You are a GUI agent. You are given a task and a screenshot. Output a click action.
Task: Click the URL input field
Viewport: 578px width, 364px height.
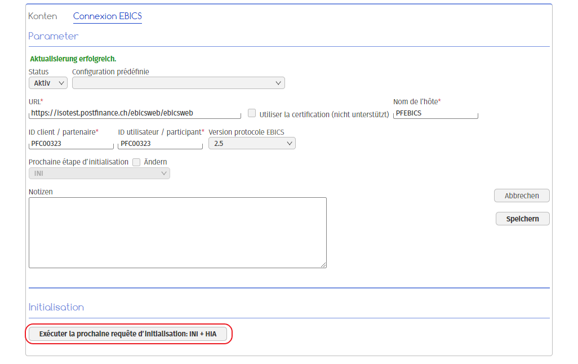[x=135, y=113]
